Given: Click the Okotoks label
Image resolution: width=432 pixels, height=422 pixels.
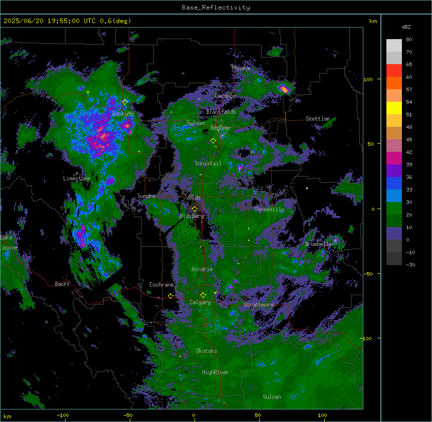Looking at the screenshot, I should click(206, 351).
